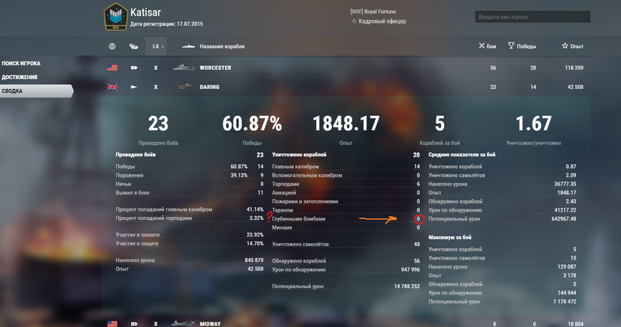
Task: Click registration date 17.07.2015 text
Action: [x=167, y=24]
